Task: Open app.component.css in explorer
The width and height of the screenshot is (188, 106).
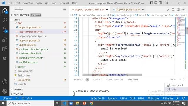Action: (x=30, y=27)
